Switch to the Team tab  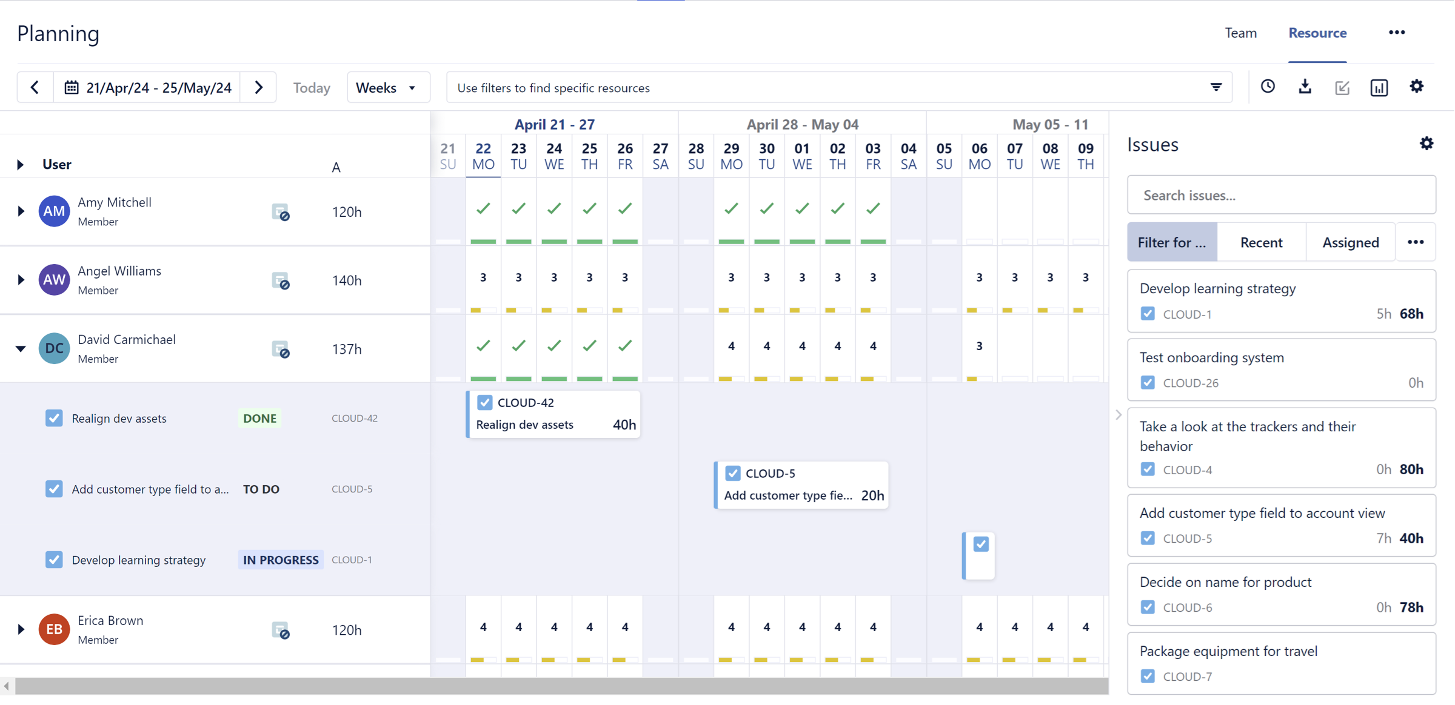1240,33
